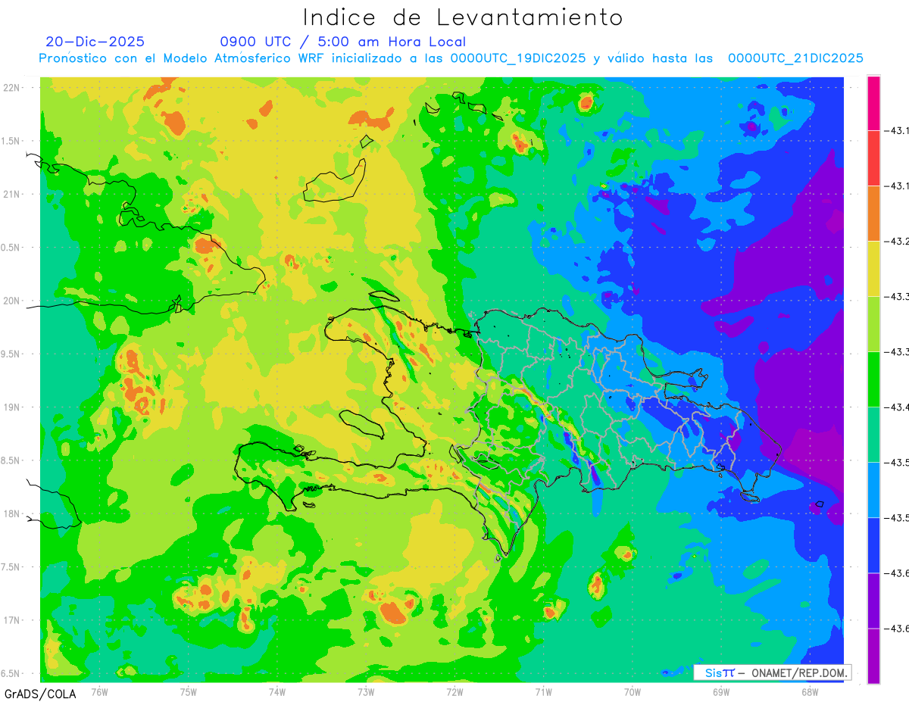Click the "19N" latitude label
This screenshot has width=909, height=702.
[x=12, y=407]
